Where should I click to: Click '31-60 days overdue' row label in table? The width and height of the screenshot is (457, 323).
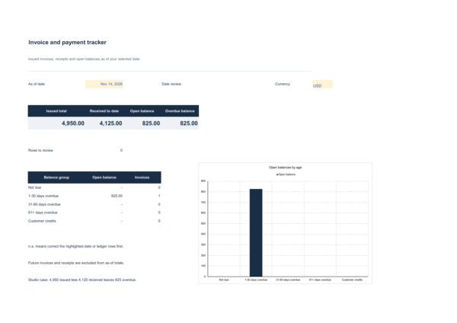click(44, 204)
